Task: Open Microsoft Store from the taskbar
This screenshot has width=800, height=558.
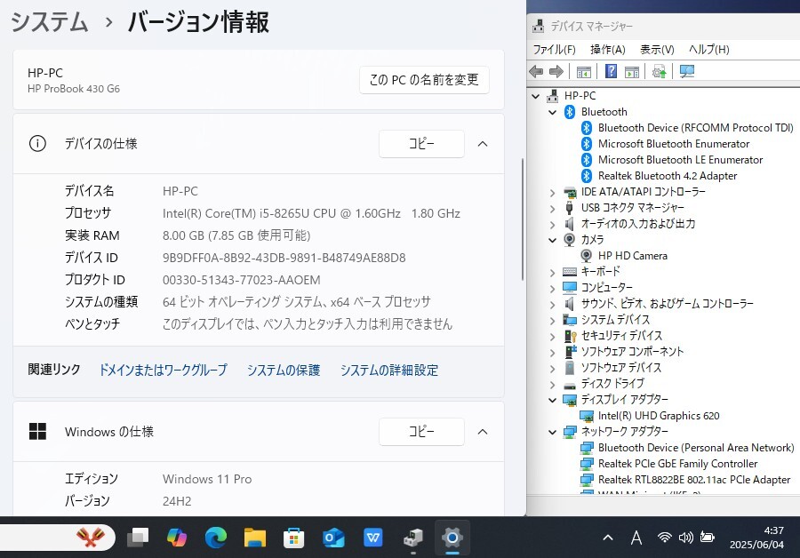Action: point(294,538)
